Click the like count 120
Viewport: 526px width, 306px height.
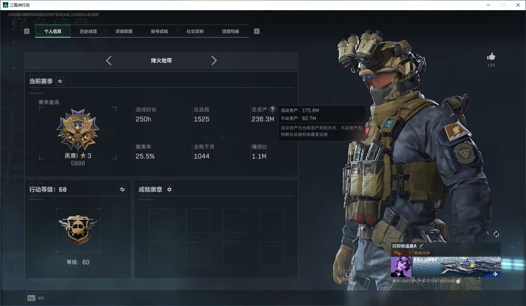(491, 65)
